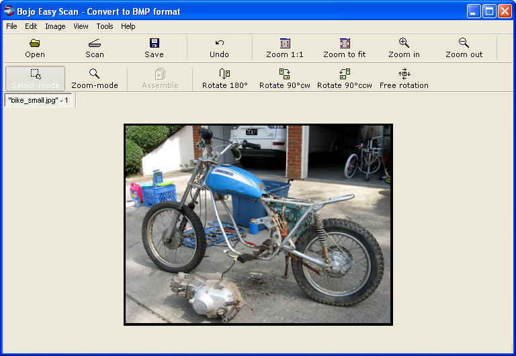
Task: Click the motorcycle image preview
Action: pyautogui.click(x=258, y=225)
